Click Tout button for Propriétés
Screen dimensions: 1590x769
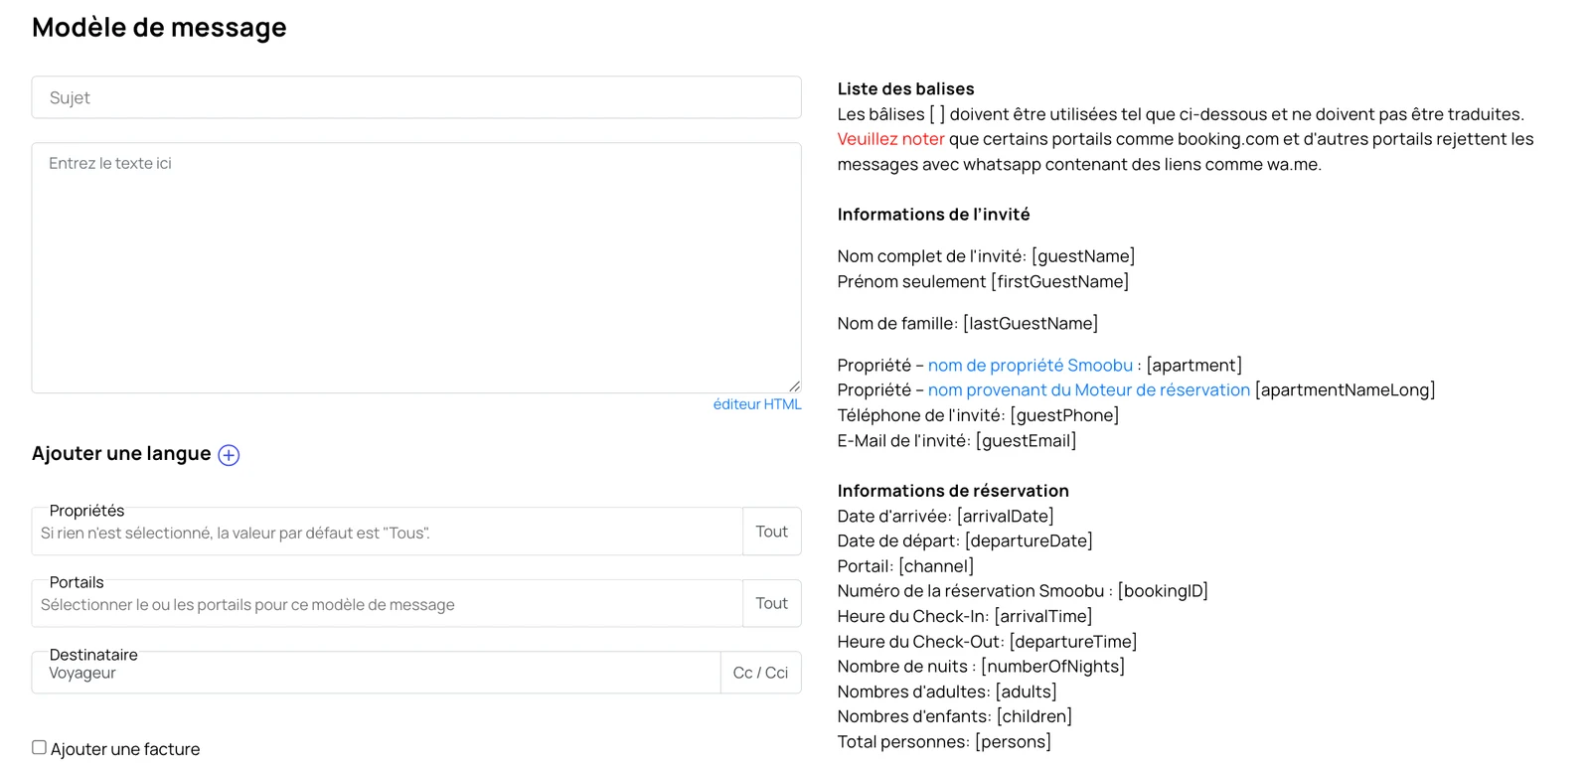pos(771,532)
